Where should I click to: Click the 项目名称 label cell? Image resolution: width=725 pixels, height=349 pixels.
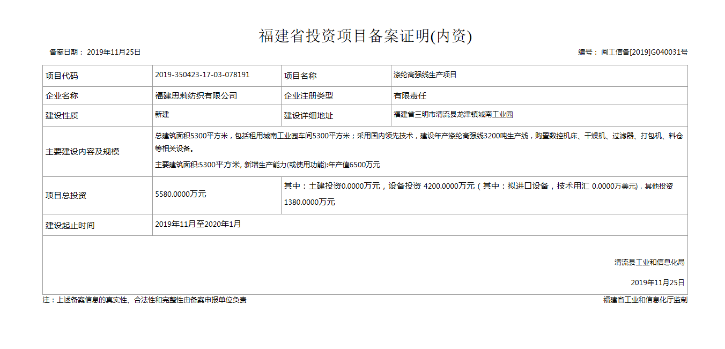336,76
